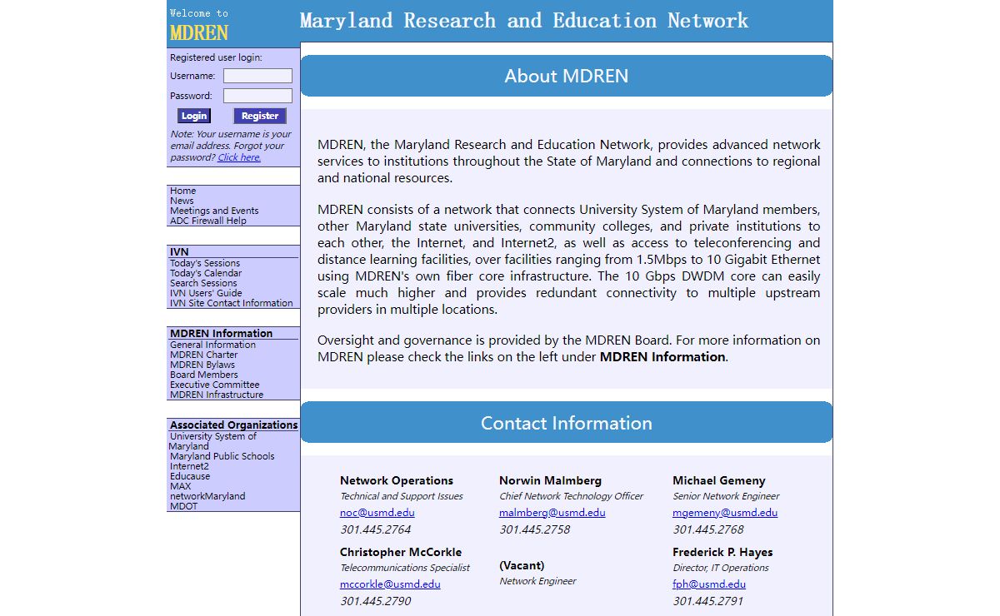This screenshot has width=1000, height=616.
Task: Email malmberg@usmd.edu
Action: 552,513
